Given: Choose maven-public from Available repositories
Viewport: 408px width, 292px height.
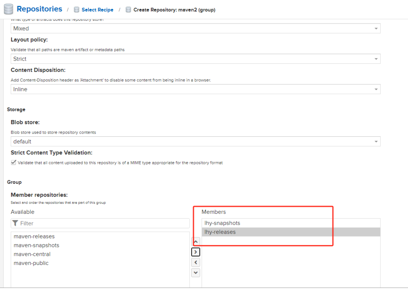Looking at the screenshot, I should pyautogui.click(x=31, y=263).
